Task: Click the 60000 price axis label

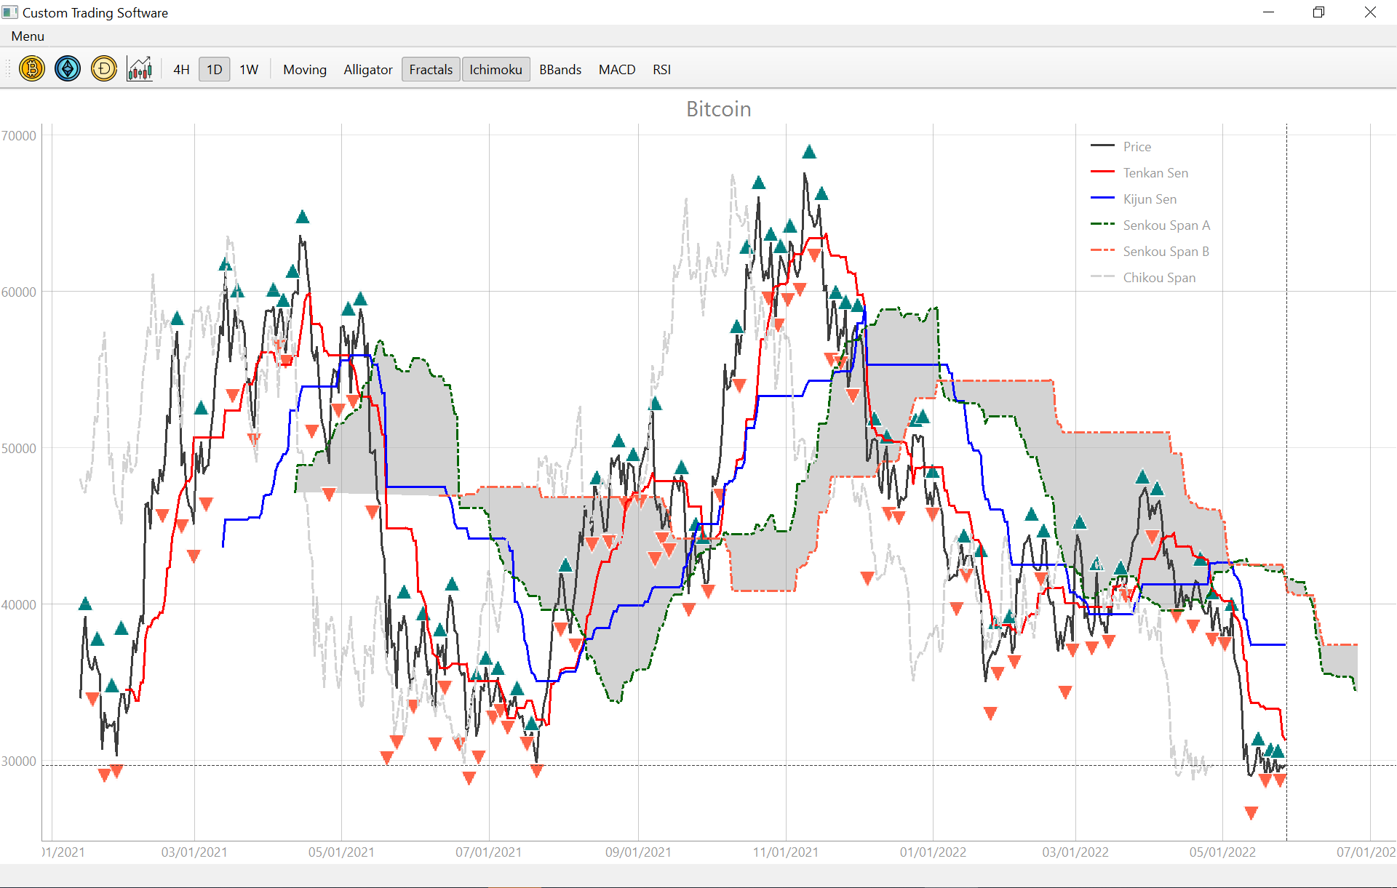Action: click(19, 292)
